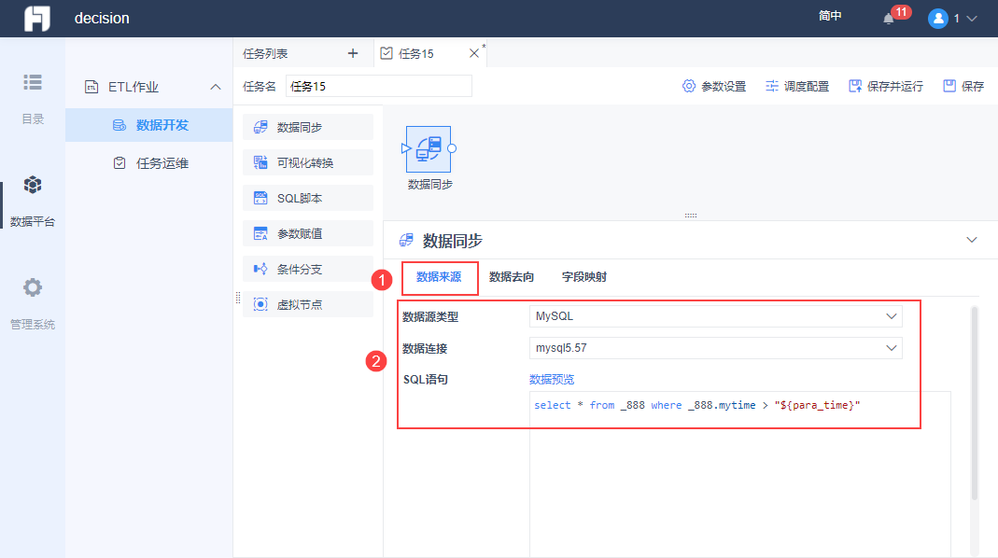Select the 虚拟节点 node type
The width and height of the screenshot is (998, 558).
pos(308,305)
